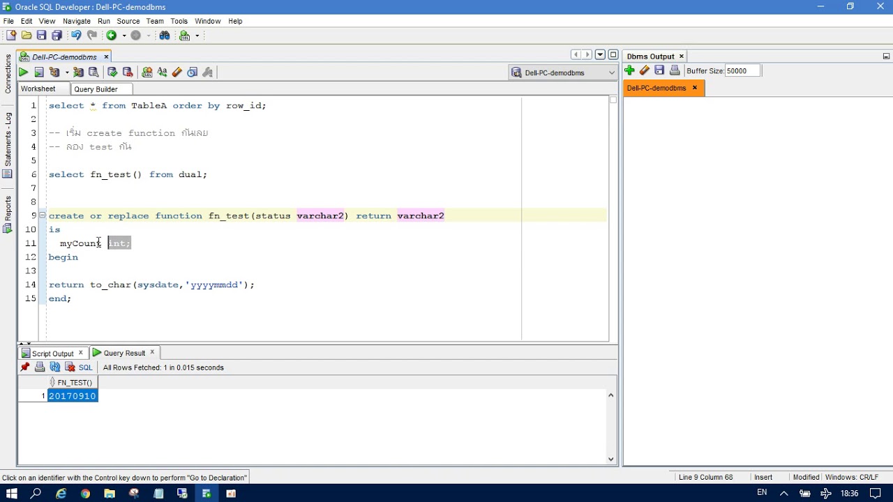Click the SQL Tuning Advisor icon

93,73
